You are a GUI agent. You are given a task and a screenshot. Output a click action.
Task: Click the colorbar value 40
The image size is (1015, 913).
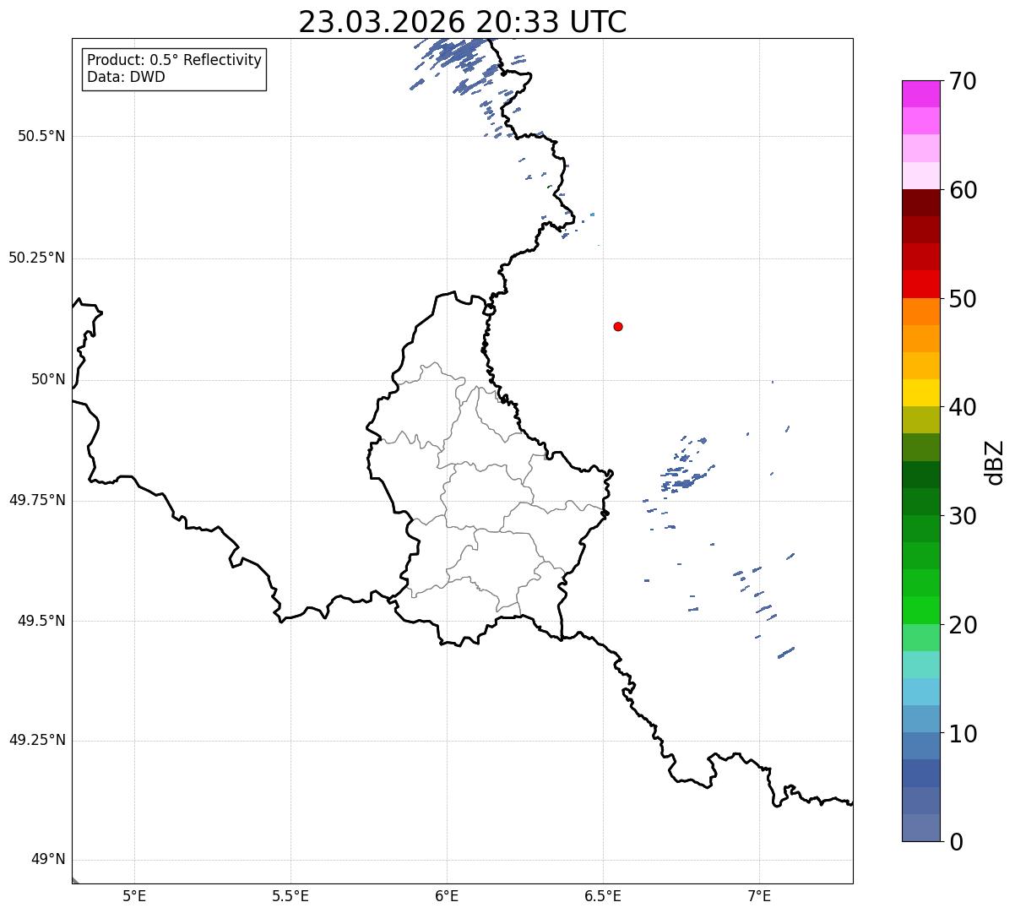pos(963,407)
